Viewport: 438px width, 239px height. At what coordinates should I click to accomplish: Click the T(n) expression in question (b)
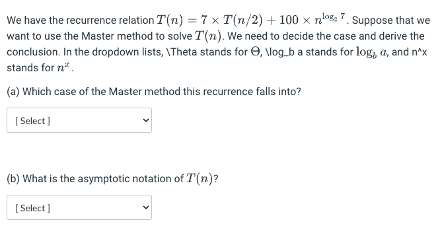200,179
